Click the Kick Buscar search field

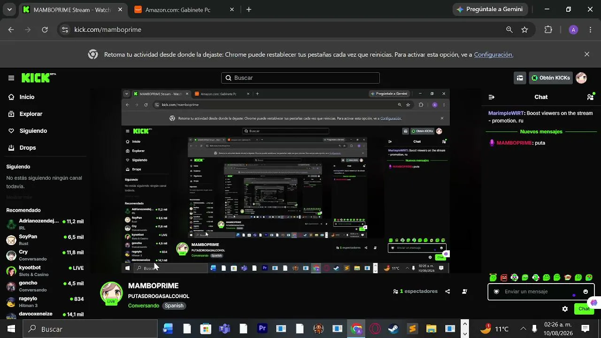pos(300,78)
